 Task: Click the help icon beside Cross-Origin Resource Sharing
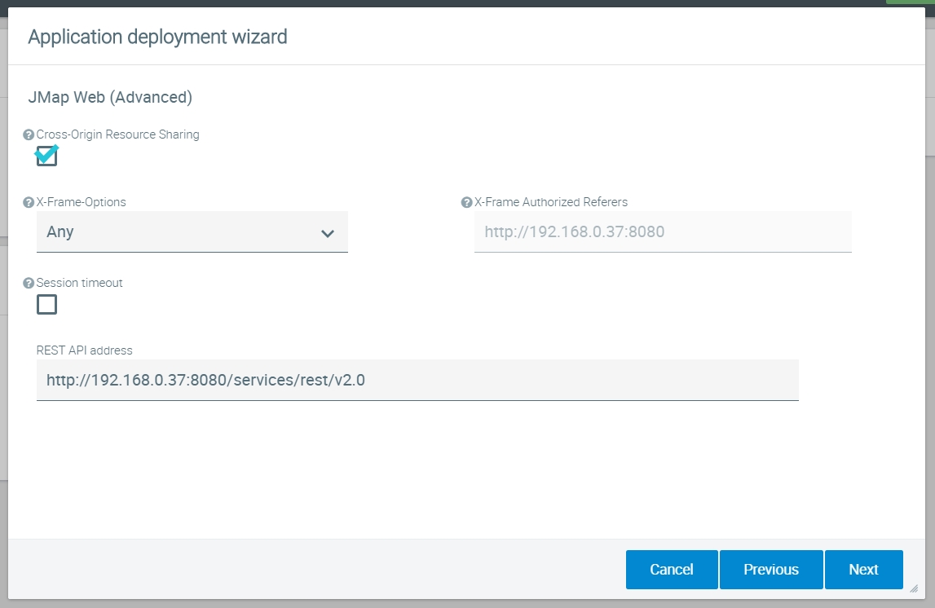pos(29,135)
